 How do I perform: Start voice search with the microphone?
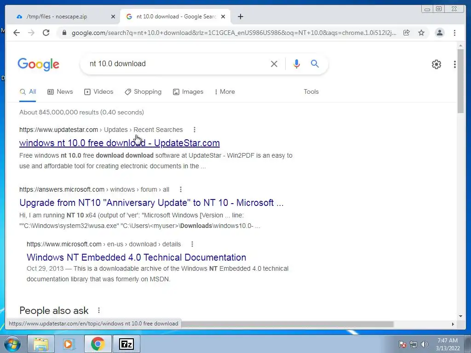[x=297, y=63]
